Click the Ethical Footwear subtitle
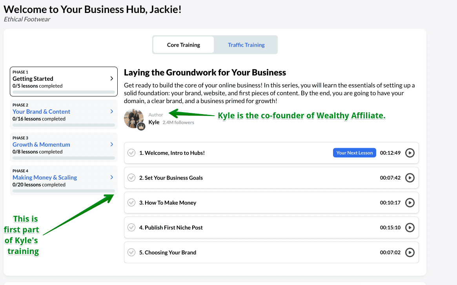The width and height of the screenshot is (457, 285). [27, 19]
